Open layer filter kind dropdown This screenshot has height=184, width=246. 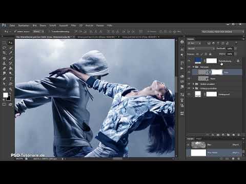[194, 43]
